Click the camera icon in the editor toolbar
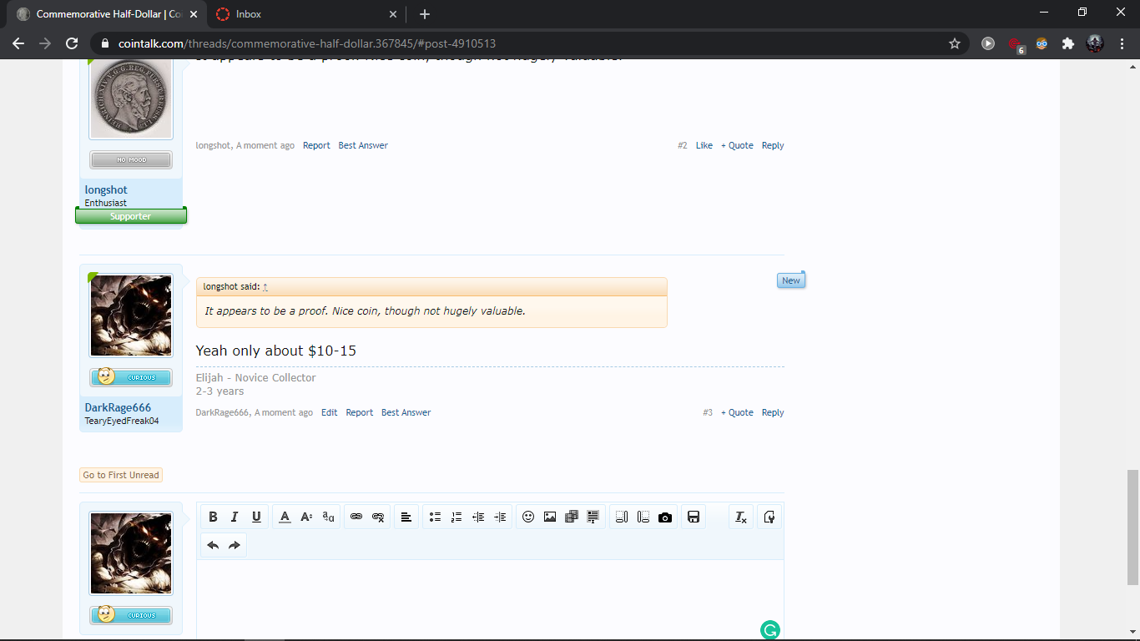This screenshot has height=641, width=1140. coord(665,517)
